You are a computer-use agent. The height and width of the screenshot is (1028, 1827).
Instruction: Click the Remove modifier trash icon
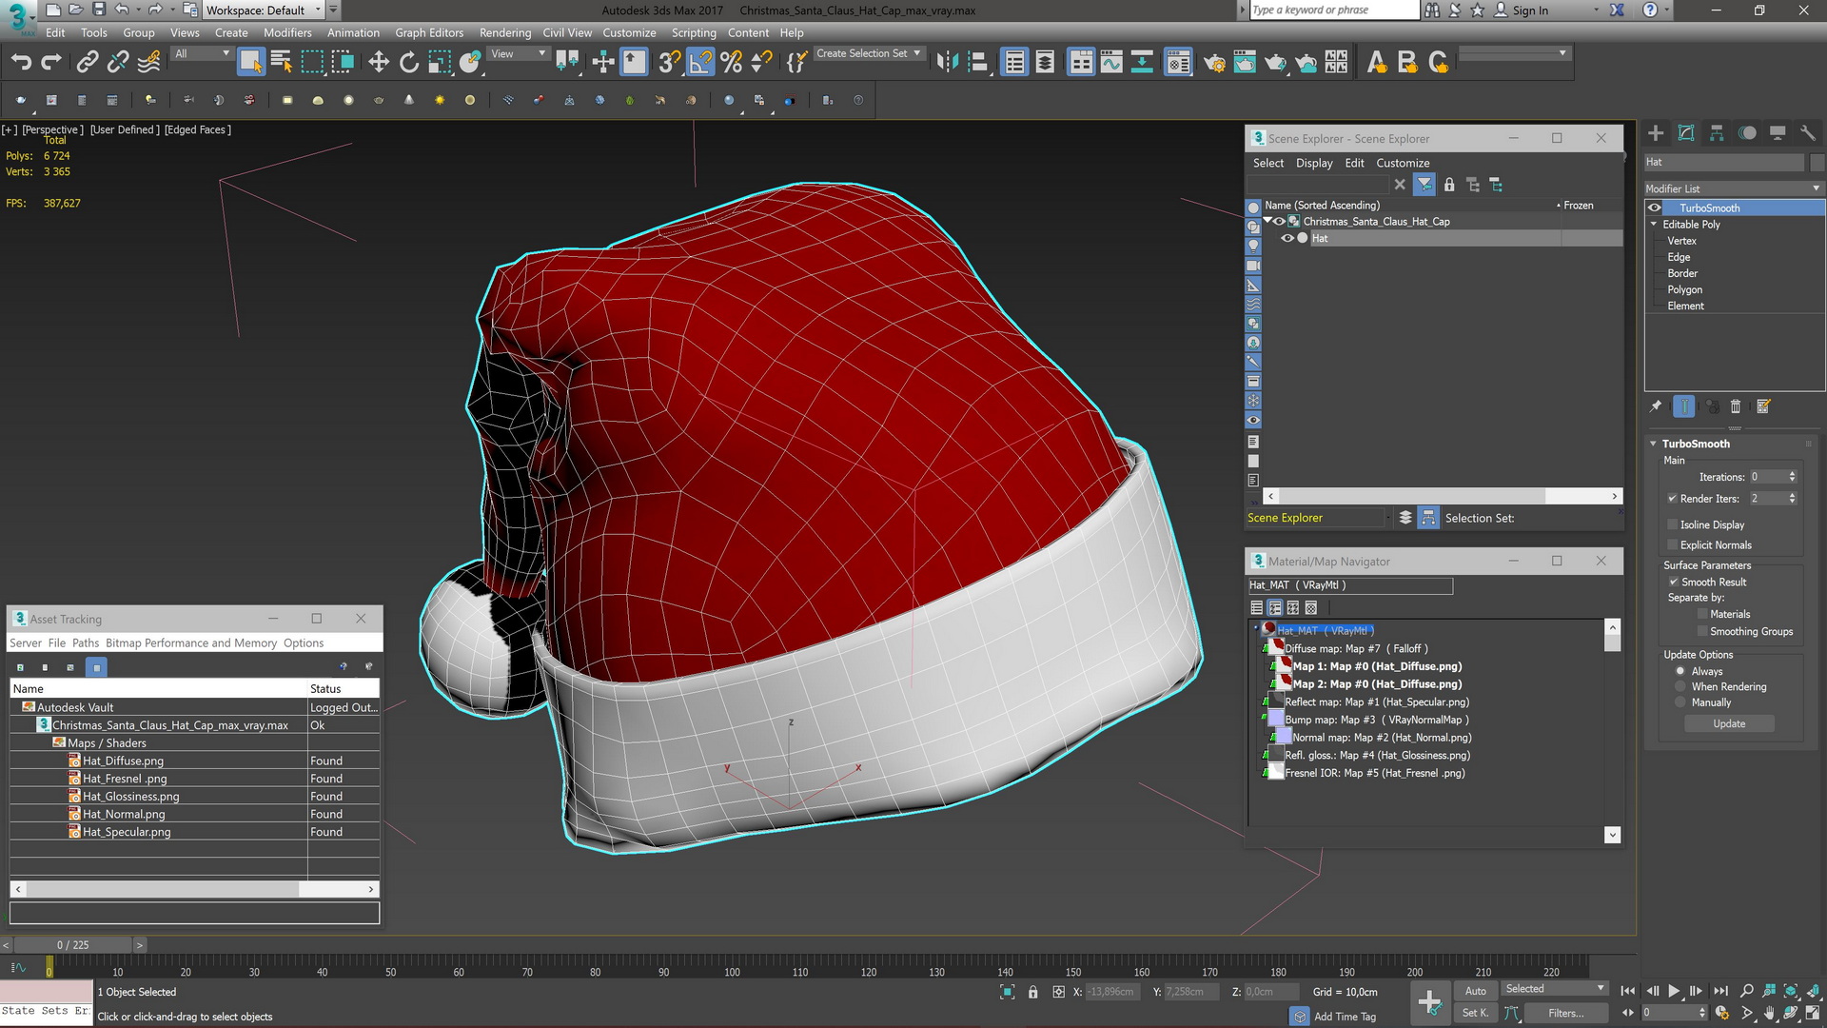1735,407
